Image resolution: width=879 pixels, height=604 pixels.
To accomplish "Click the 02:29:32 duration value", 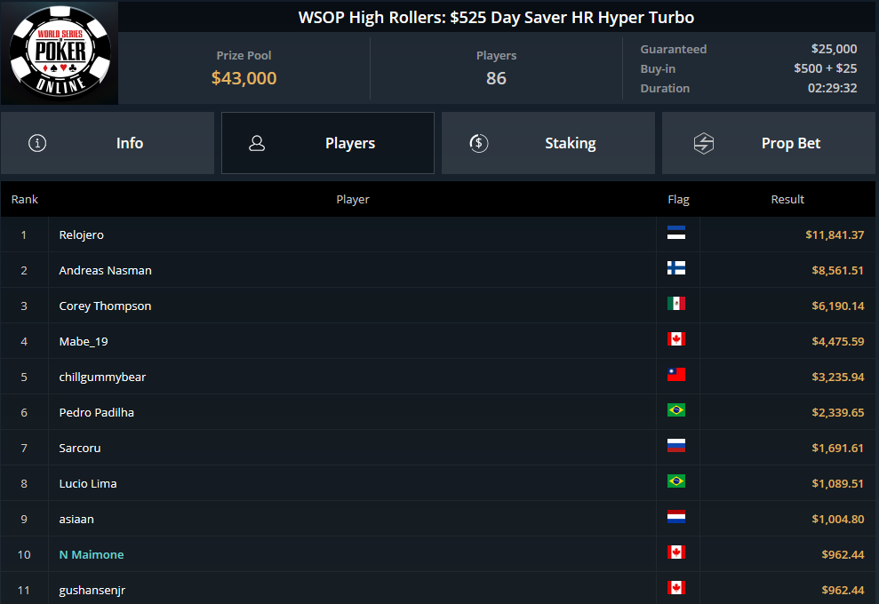I will [832, 88].
